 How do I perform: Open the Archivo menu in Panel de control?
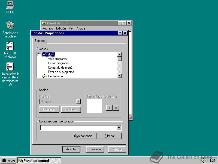pyautogui.click(x=48, y=28)
